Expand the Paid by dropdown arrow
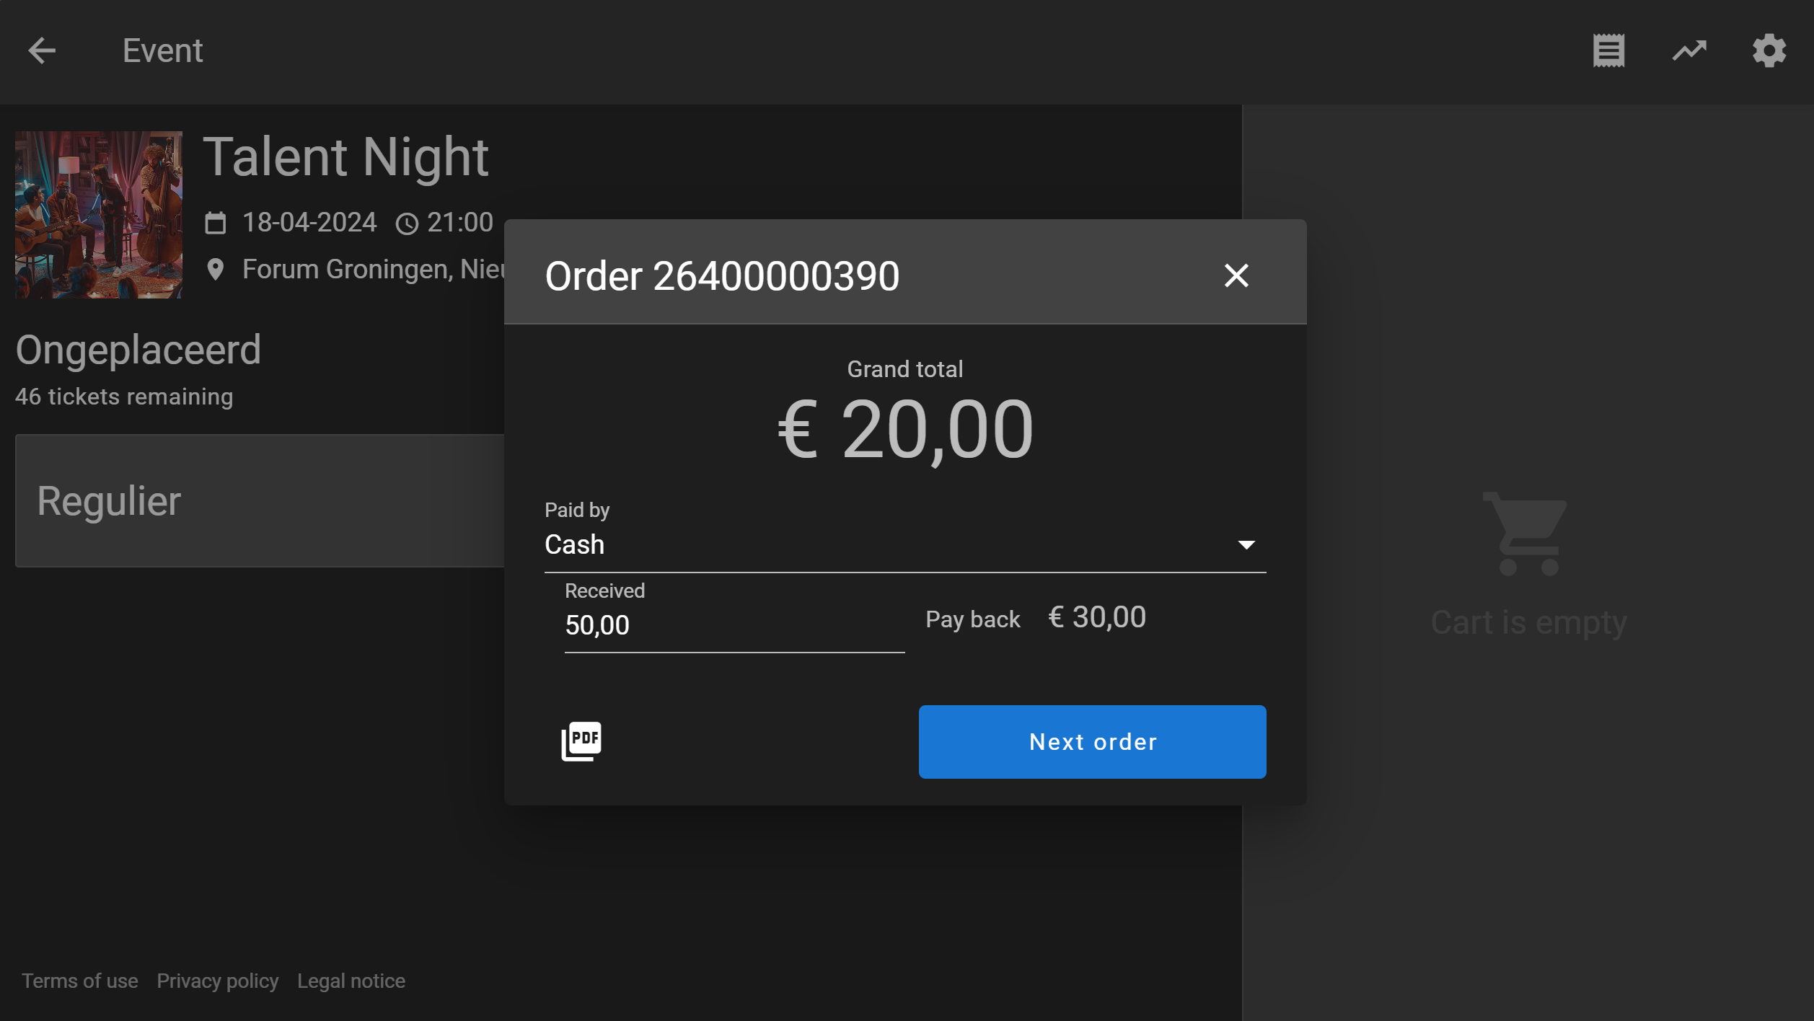The height and width of the screenshot is (1021, 1814). (x=1246, y=545)
